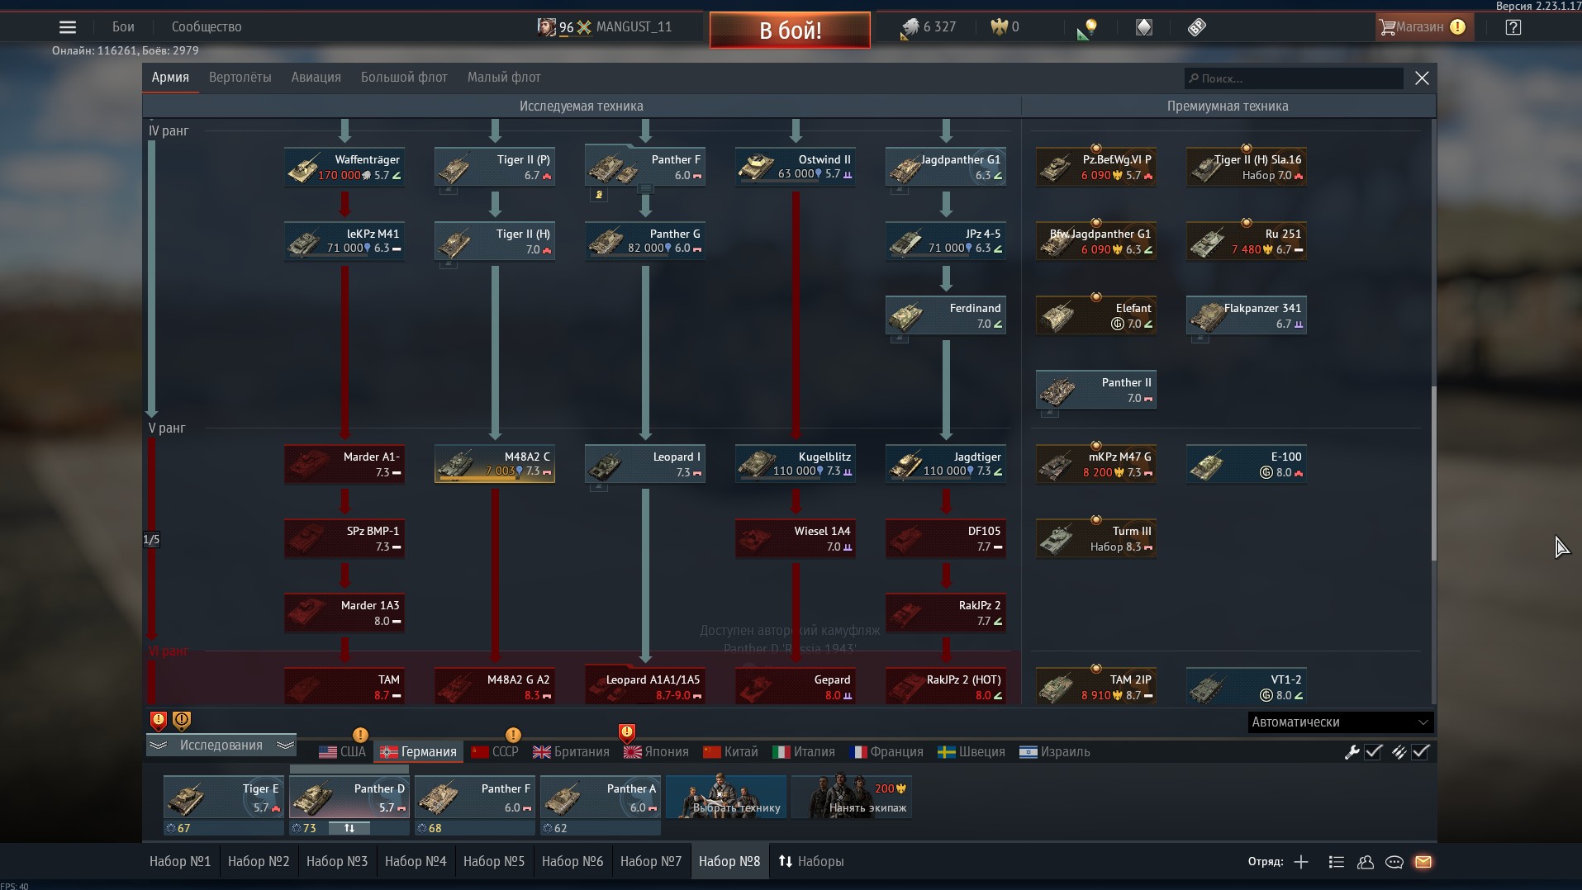Click the golden eagles balance icon
Viewport: 1582px width, 890px height.
pyautogui.click(x=999, y=27)
